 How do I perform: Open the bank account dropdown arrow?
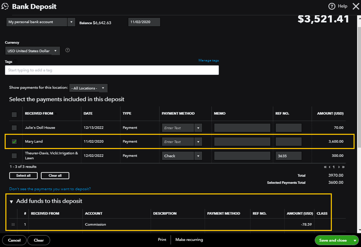71,22
